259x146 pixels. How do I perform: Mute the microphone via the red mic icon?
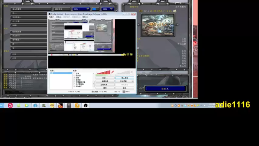pyautogui.click(x=112, y=72)
